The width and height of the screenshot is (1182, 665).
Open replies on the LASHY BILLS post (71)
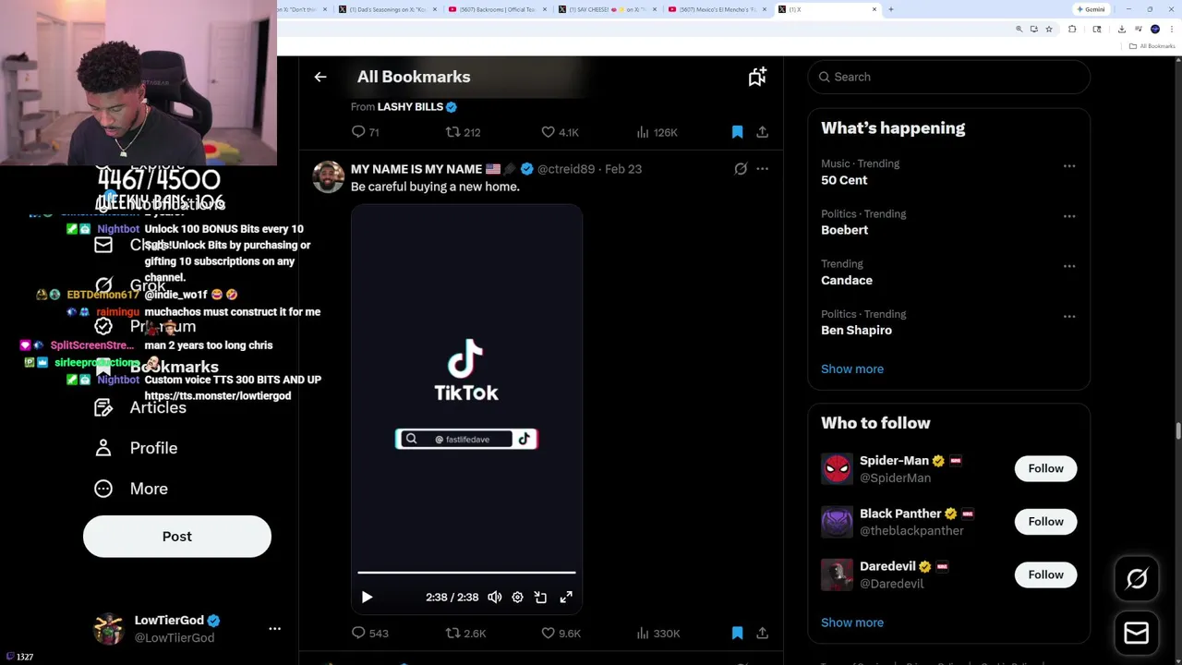click(366, 132)
